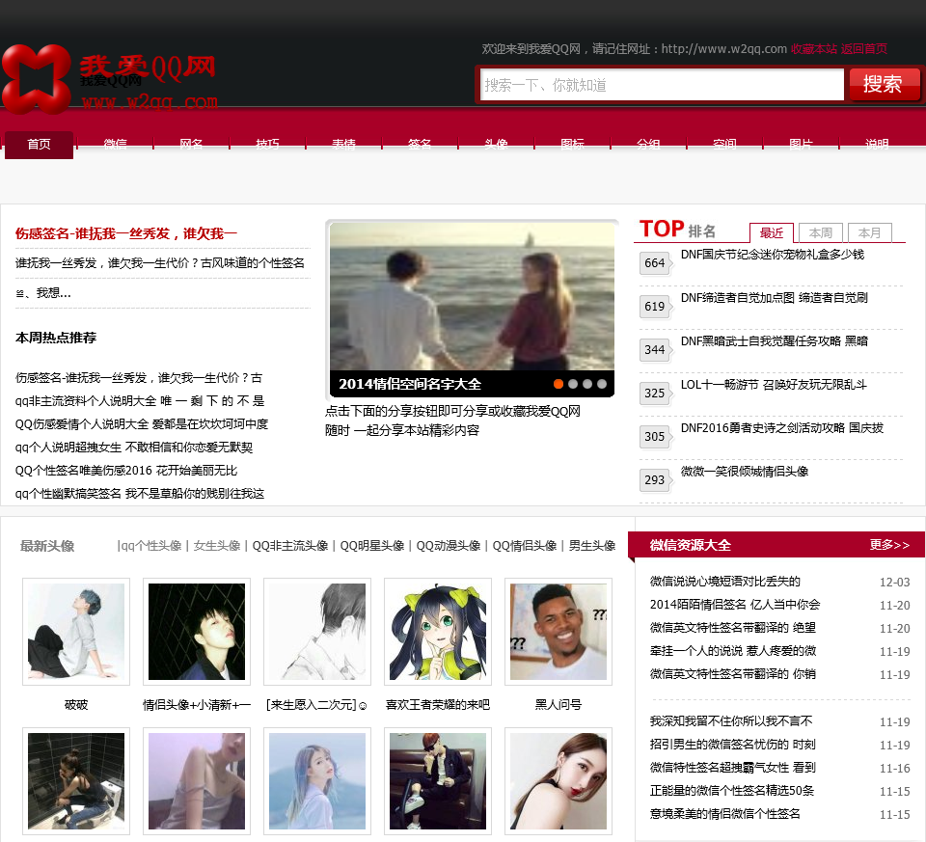This screenshot has width=926, height=842.
Task: Open the 网名 navigation item
Action: coord(191,144)
